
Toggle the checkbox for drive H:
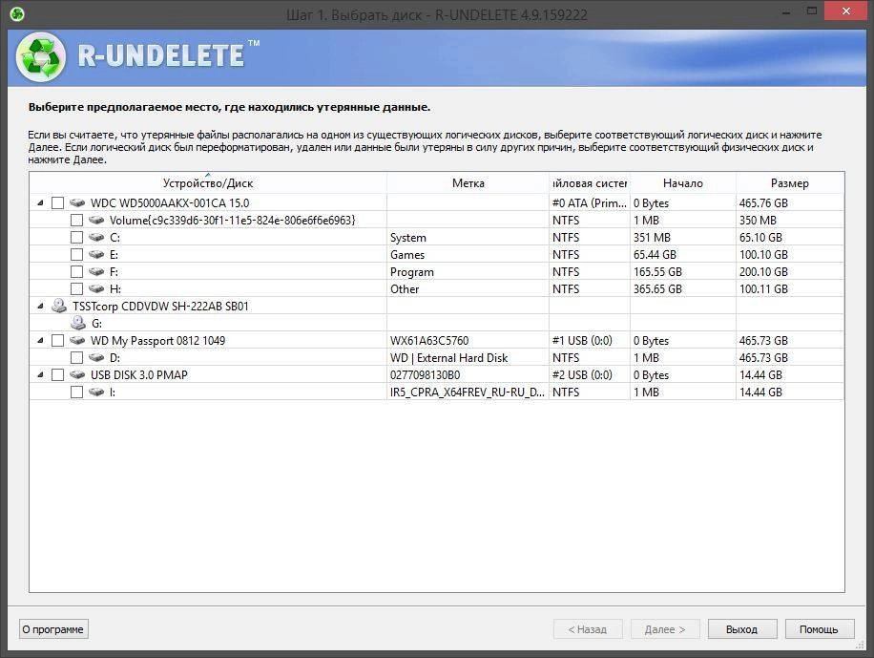76,289
